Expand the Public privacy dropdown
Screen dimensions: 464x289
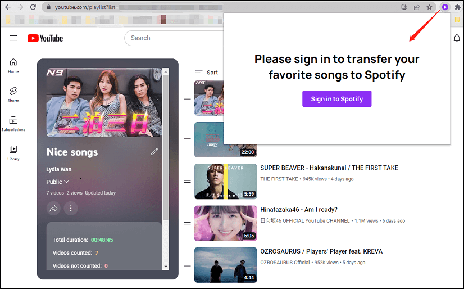click(57, 182)
